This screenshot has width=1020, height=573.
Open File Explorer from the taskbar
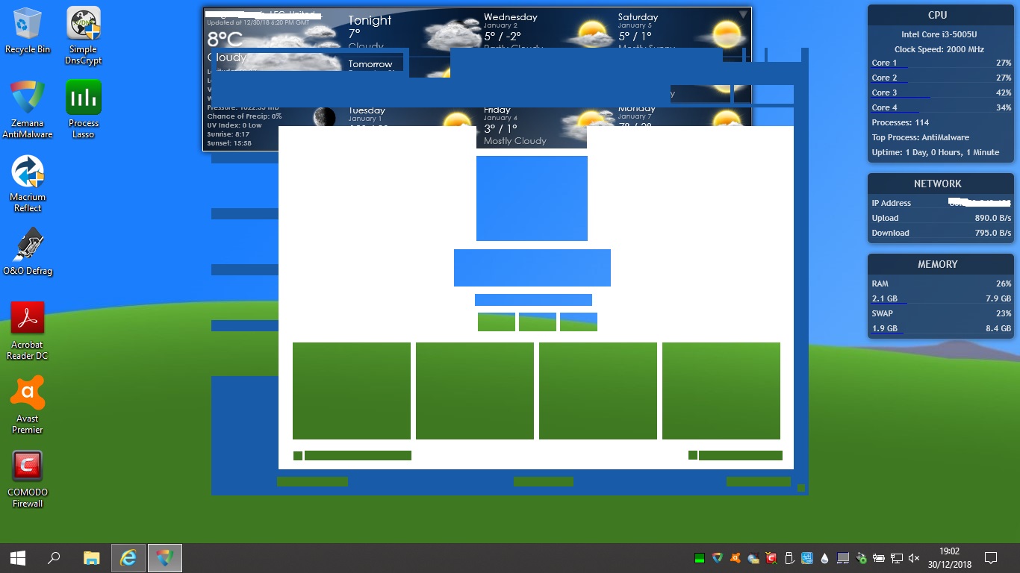pos(91,558)
